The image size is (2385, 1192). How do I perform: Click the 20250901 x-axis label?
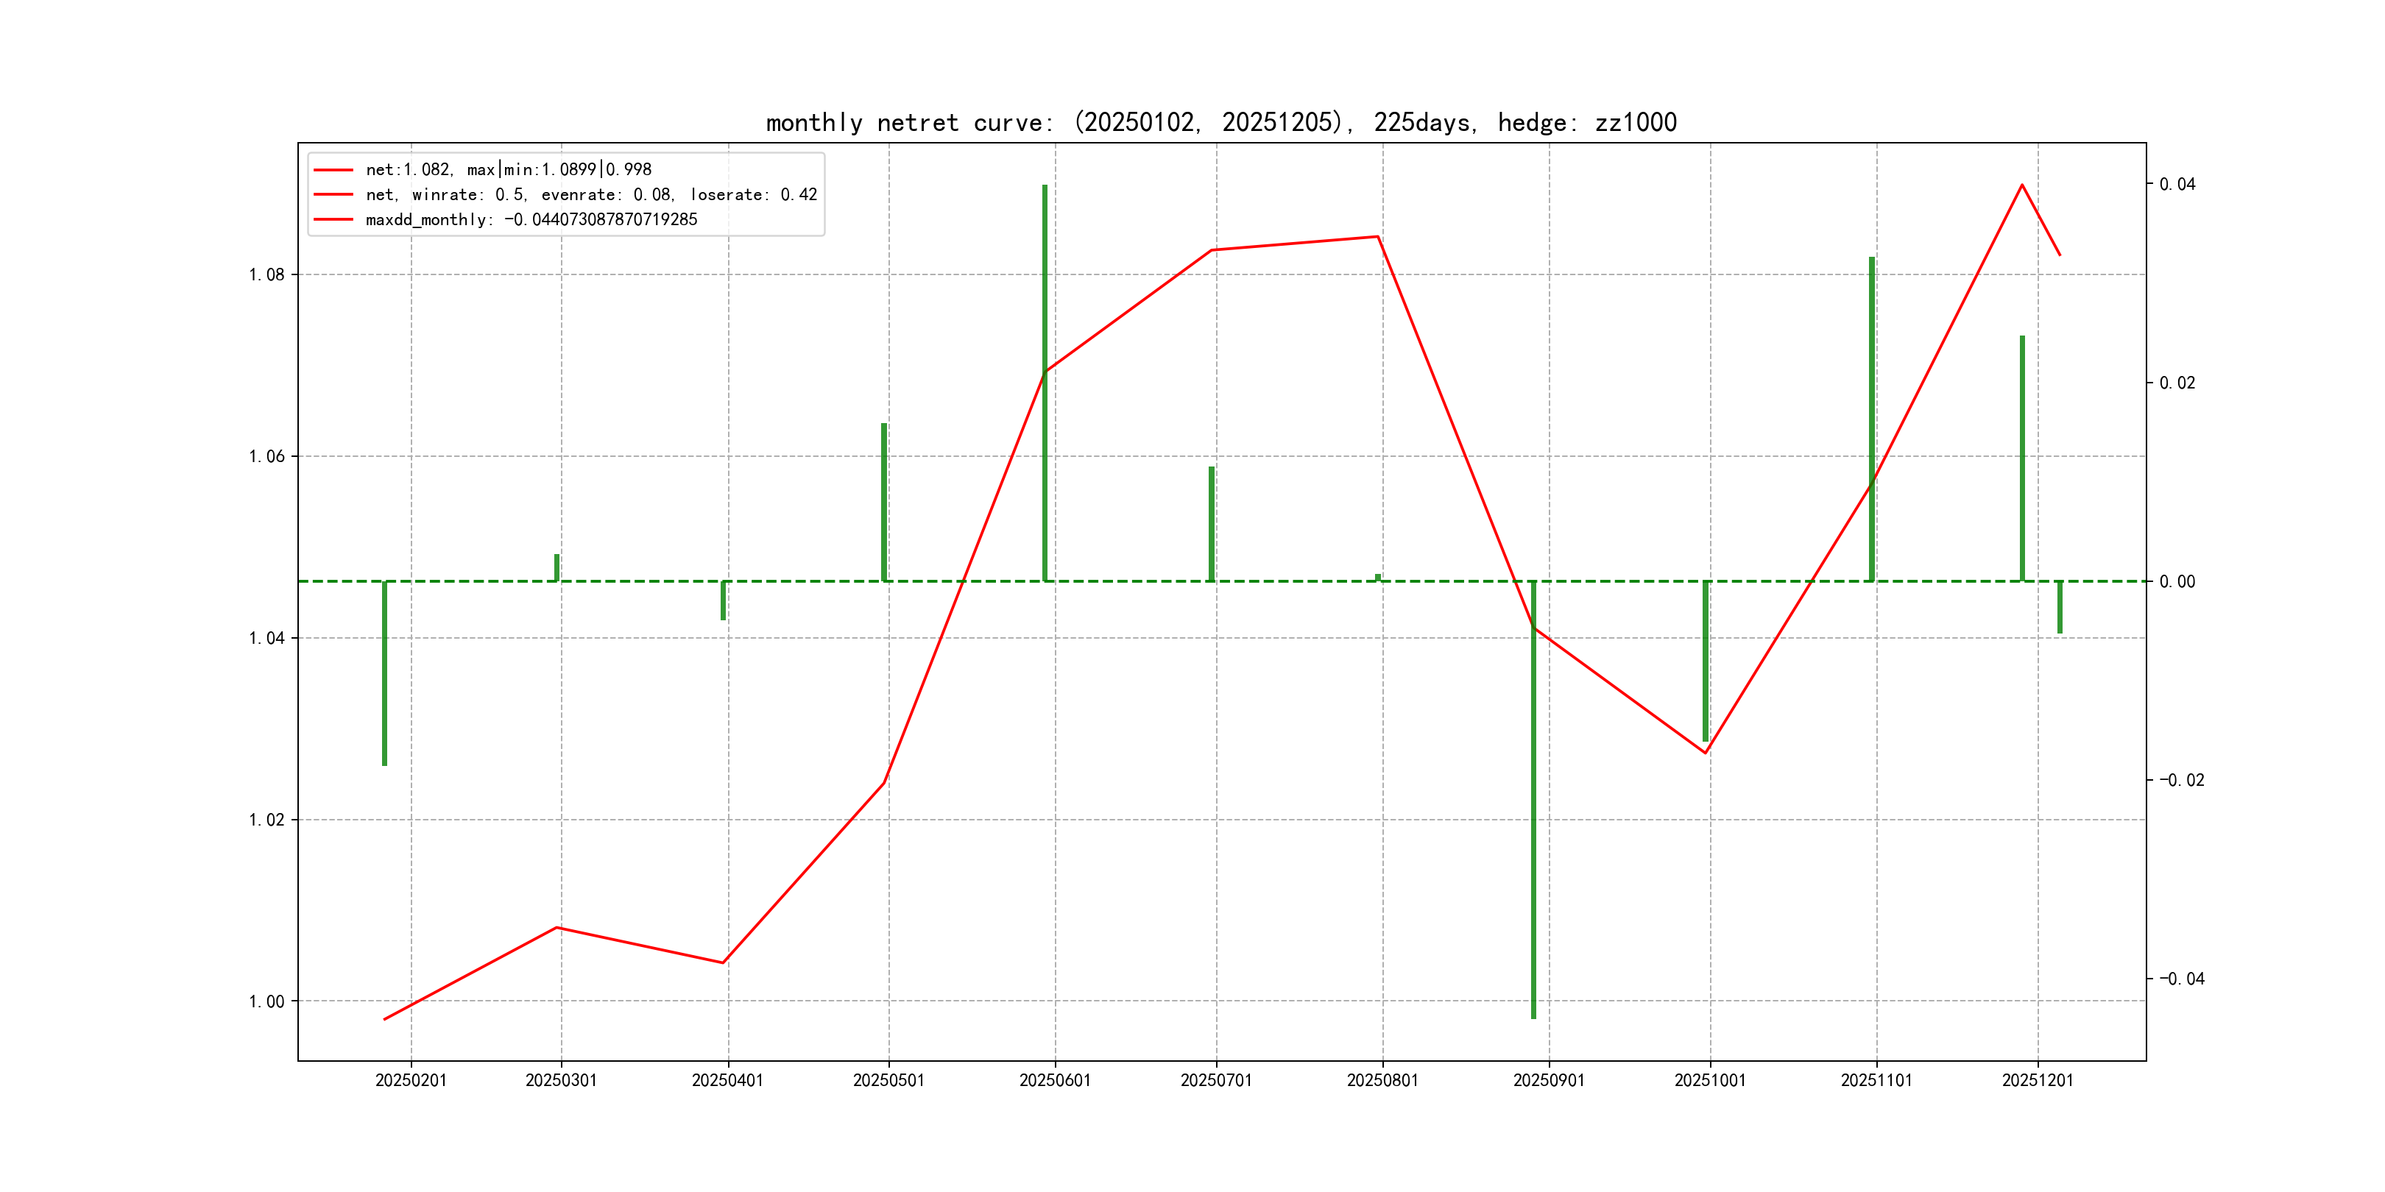click(1548, 1080)
